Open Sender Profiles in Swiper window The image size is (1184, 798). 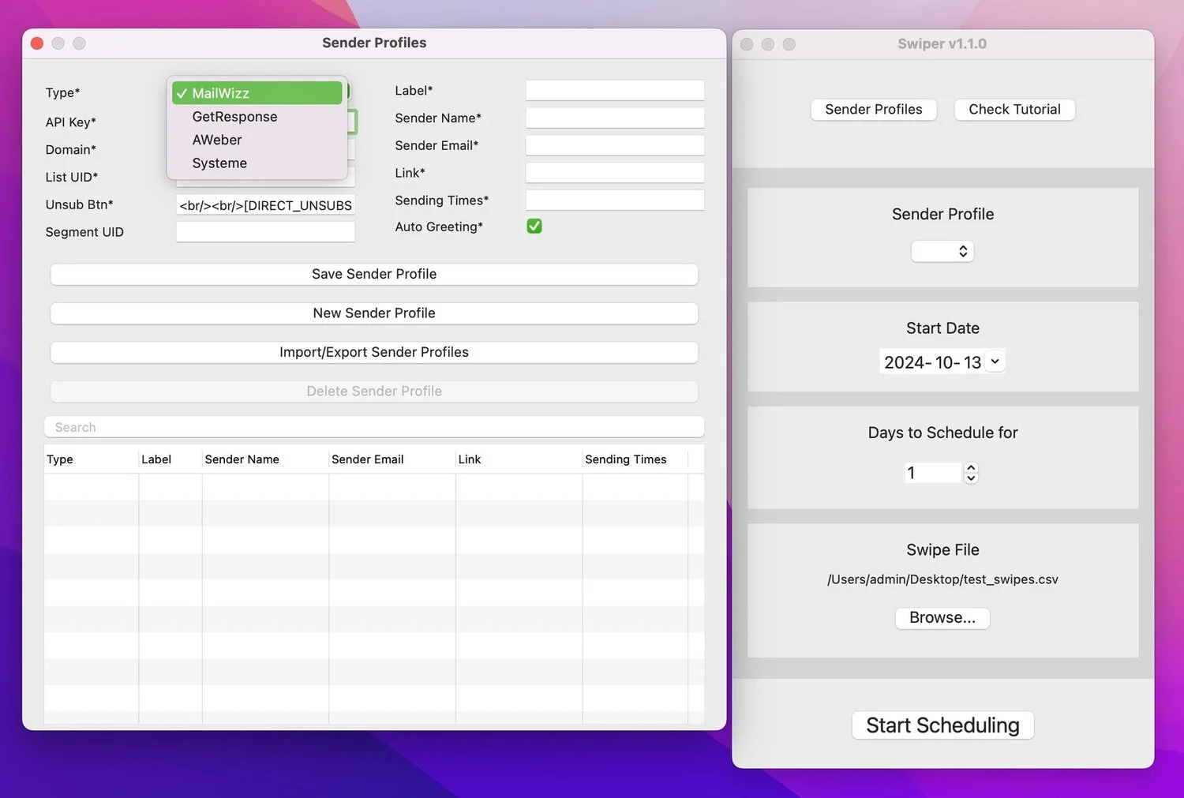click(874, 110)
